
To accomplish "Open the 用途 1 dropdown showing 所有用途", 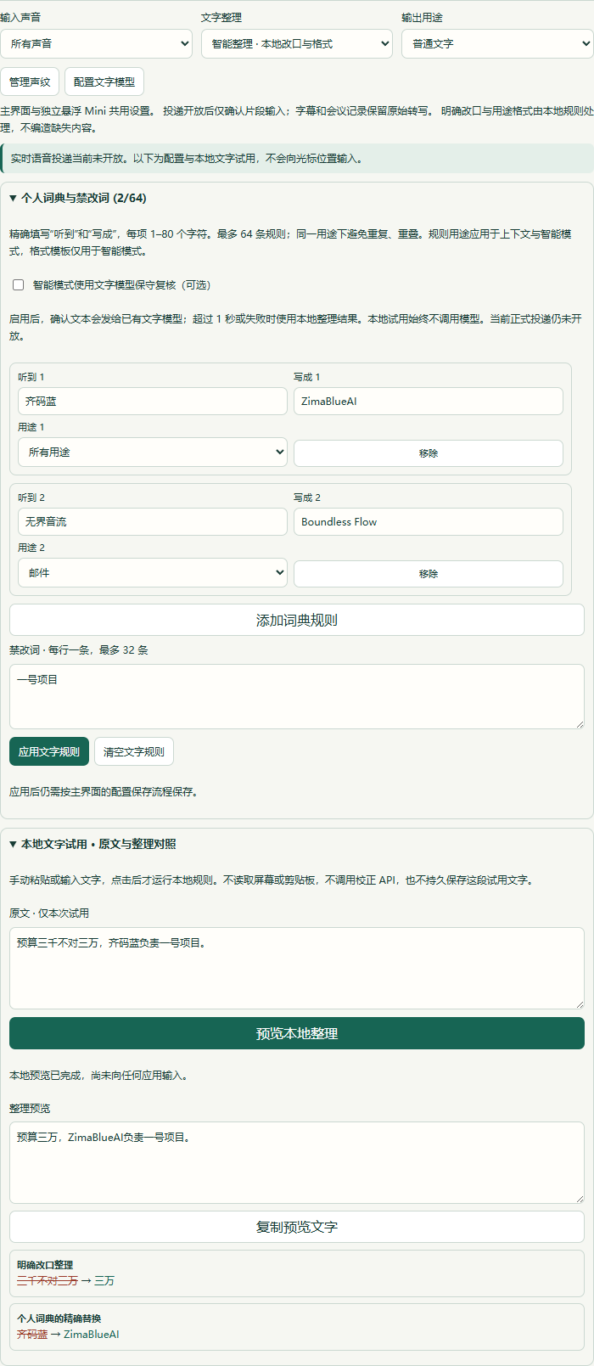I will [x=153, y=453].
